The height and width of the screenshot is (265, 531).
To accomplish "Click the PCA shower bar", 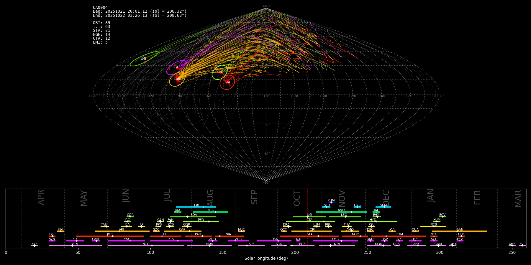I will (171, 241).
